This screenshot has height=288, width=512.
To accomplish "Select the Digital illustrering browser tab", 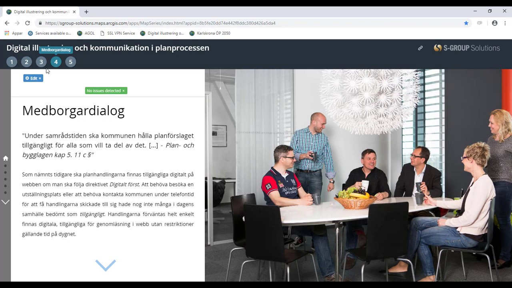I will click(x=40, y=12).
